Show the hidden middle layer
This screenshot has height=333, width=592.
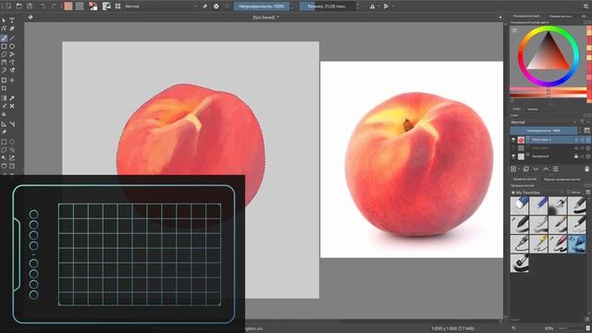point(513,148)
